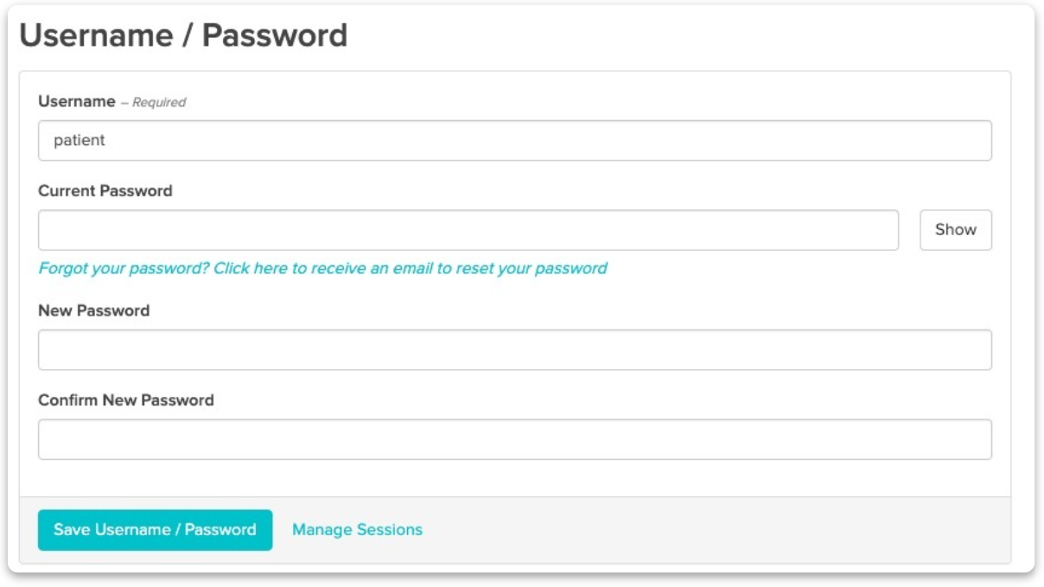The height and width of the screenshot is (587, 1044).
Task: Click the forgot password reset email link
Action: coord(322,268)
